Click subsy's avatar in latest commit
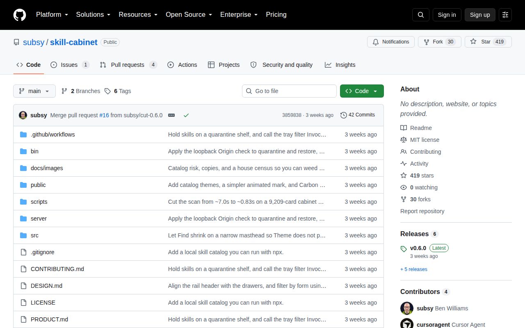 point(23,115)
